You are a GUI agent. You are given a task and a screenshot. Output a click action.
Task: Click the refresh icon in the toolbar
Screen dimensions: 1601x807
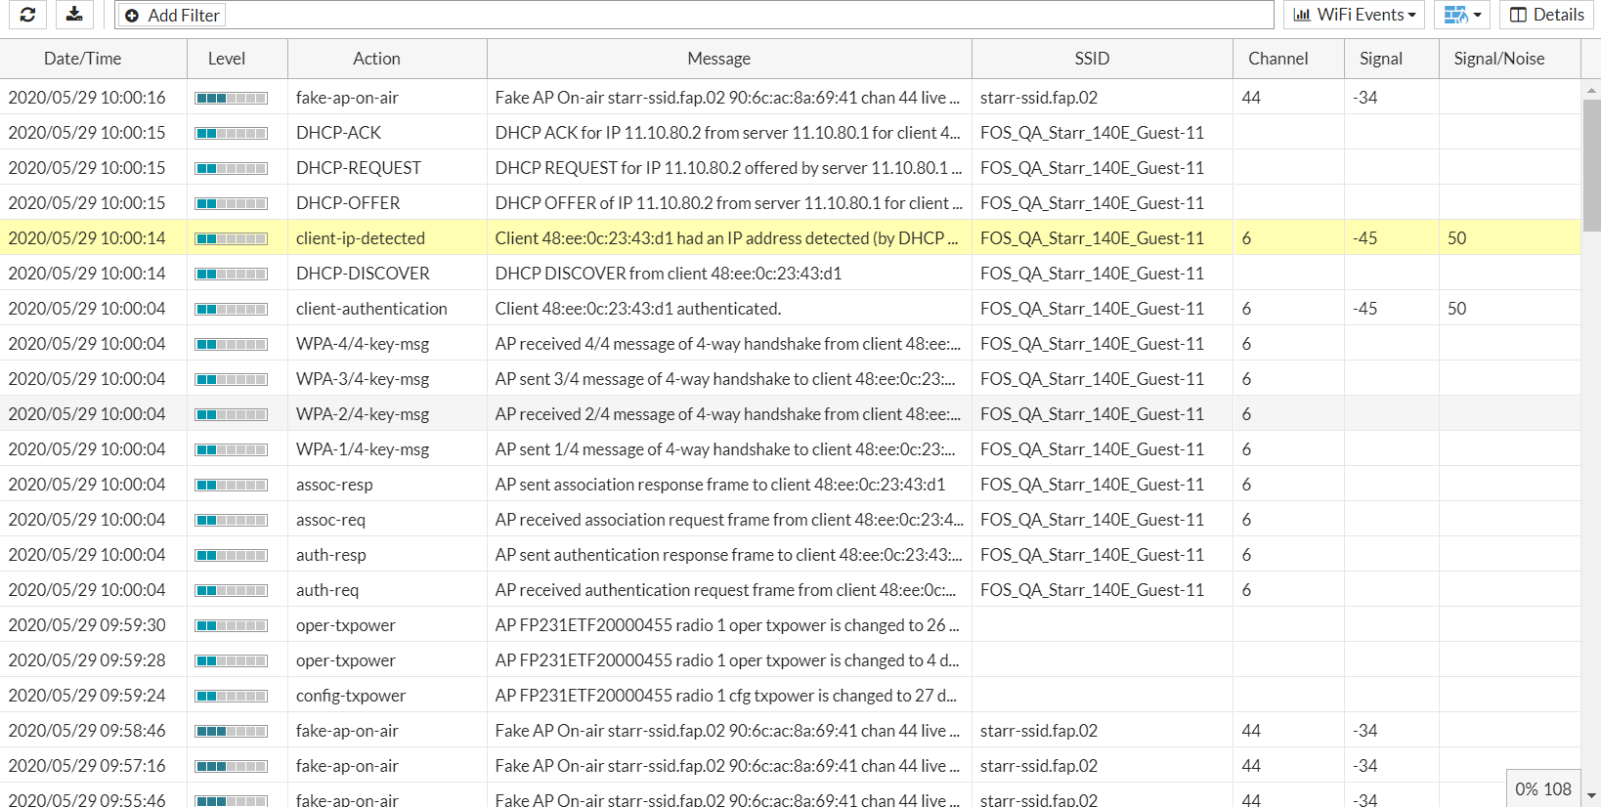coord(27,15)
